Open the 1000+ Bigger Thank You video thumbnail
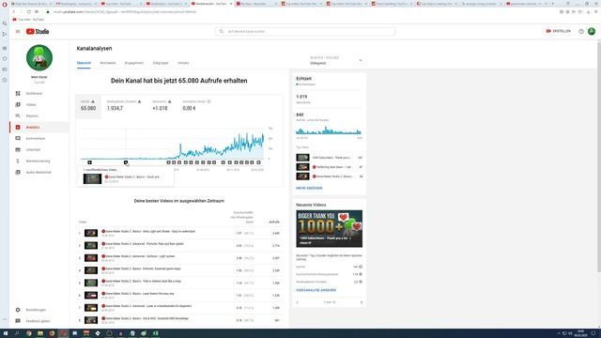The width and height of the screenshot is (601, 338). tap(329, 229)
